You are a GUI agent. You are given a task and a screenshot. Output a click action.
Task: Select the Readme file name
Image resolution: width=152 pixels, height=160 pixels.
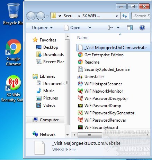tap(92, 62)
